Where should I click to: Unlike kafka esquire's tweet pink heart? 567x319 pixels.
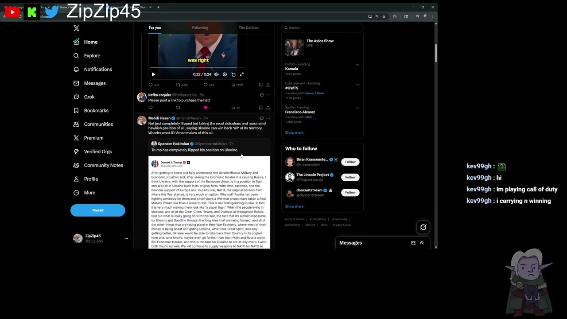click(206, 108)
